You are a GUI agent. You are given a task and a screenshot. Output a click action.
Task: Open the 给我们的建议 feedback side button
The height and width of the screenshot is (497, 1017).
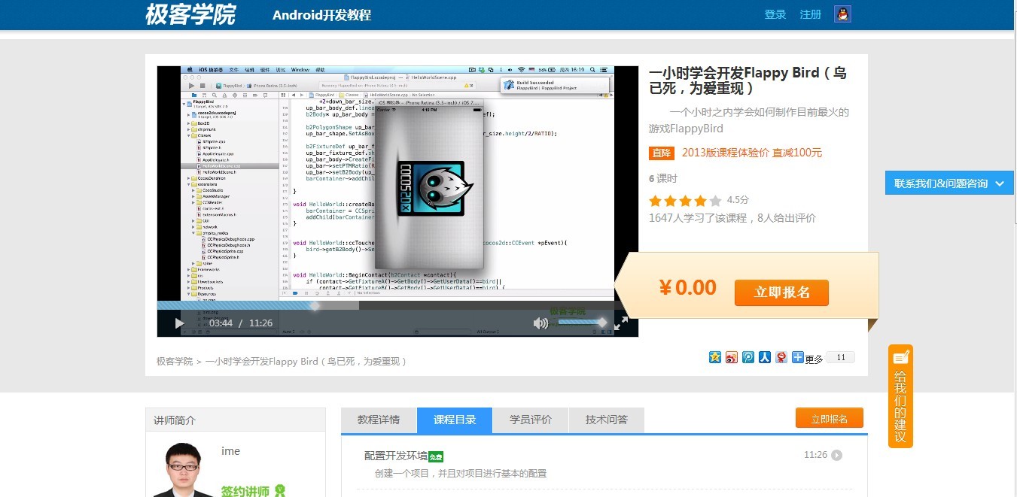(900, 396)
